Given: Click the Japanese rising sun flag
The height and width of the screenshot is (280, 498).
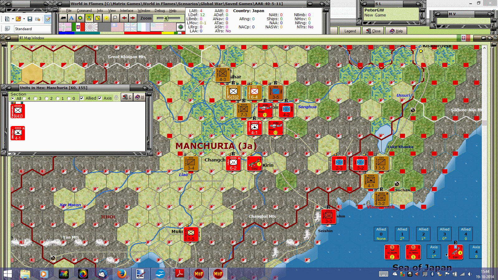Looking at the screenshot, I should coord(91,27).
